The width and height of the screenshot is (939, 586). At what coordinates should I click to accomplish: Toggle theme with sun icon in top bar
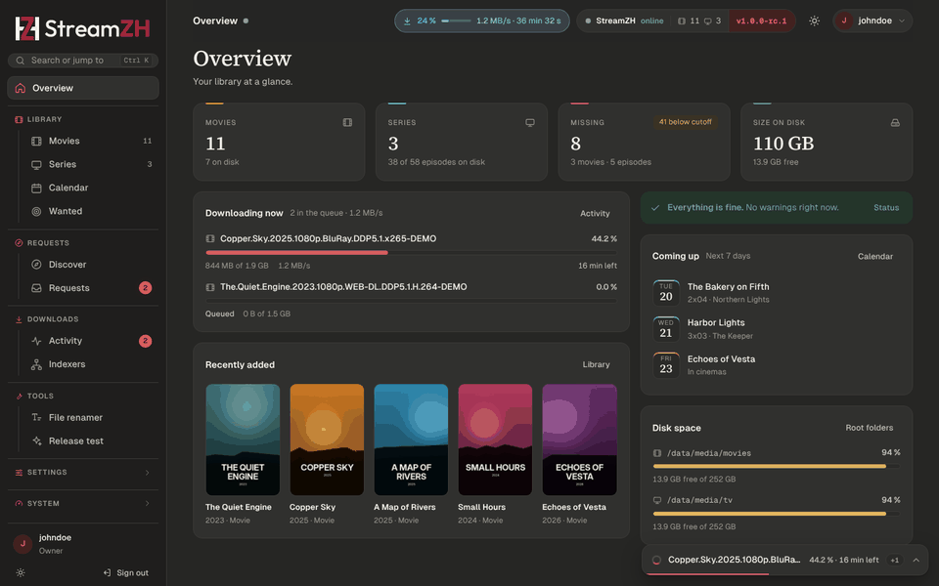click(x=814, y=21)
